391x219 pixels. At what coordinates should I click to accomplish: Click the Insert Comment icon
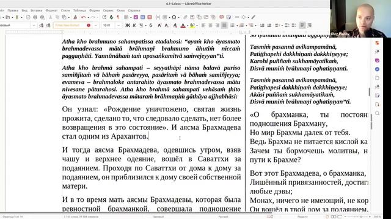click(x=221, y=17)
